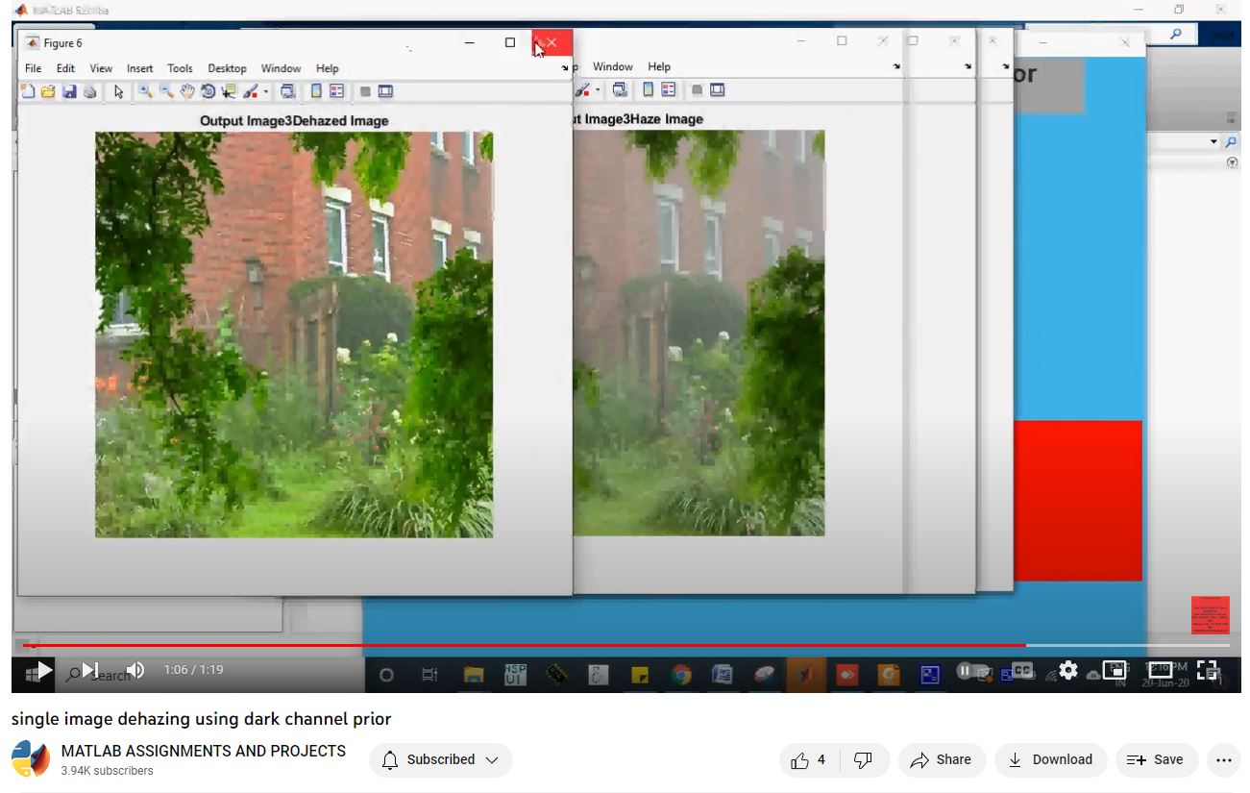Click New Figure icon in Figure 6 toolbar
Viewport: 1250px width, 793px height.
[28, 91]
